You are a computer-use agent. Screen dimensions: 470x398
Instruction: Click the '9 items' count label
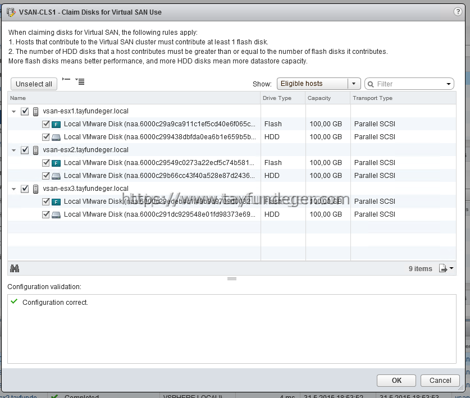[420, 268]
